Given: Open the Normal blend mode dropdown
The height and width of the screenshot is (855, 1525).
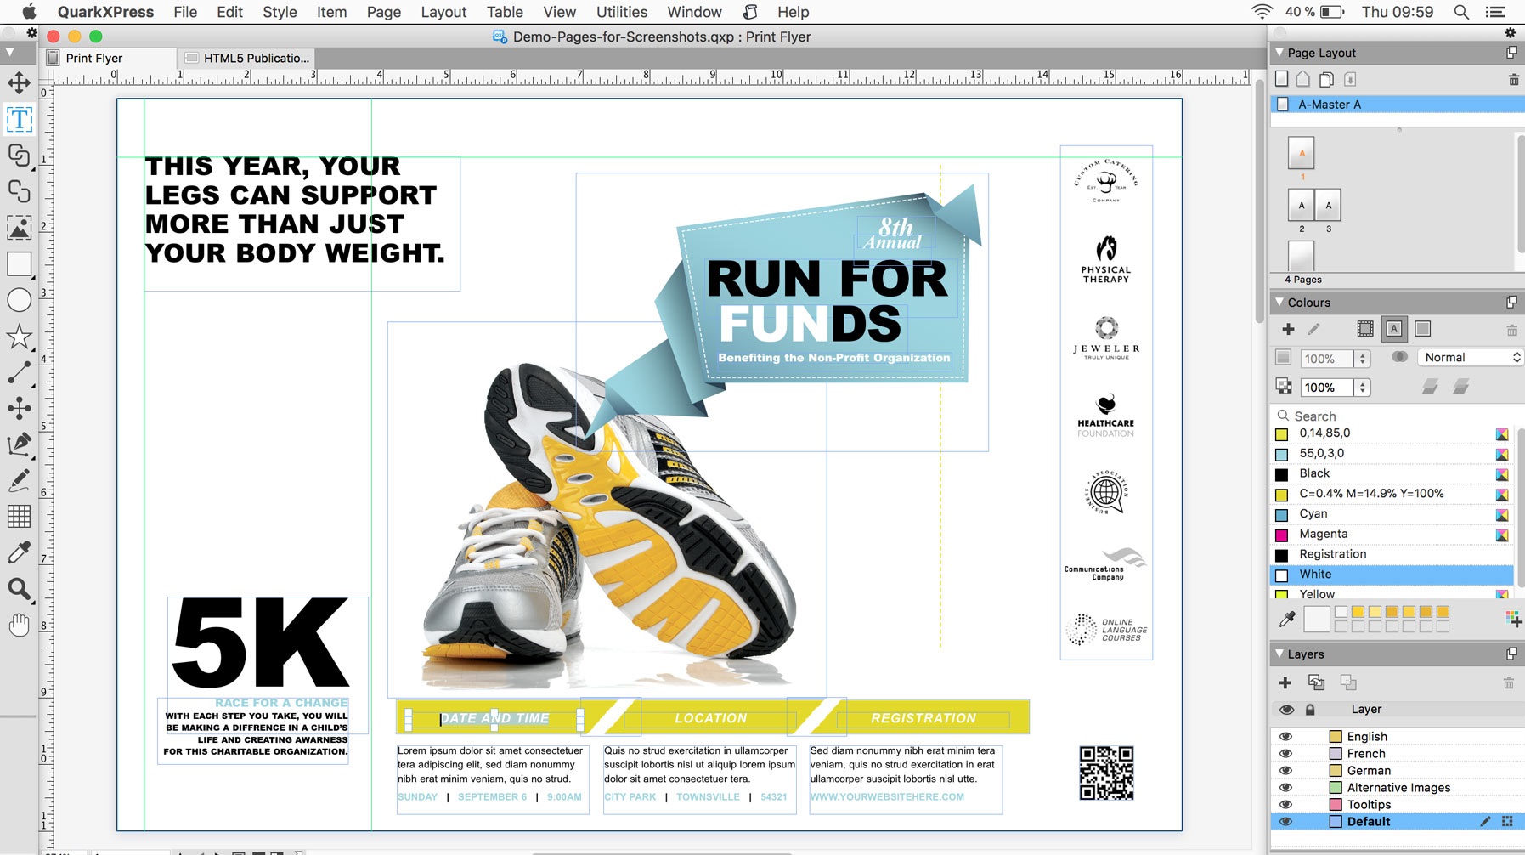Looking at the screenshot, I should pos(1471,358).
